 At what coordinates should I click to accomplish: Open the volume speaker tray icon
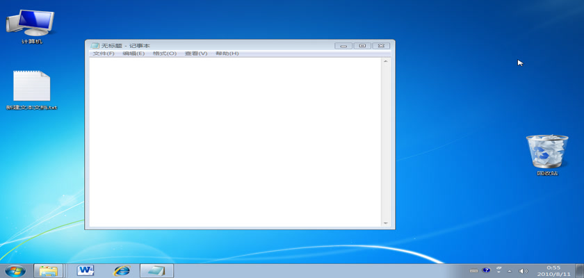tap(524, 270)
